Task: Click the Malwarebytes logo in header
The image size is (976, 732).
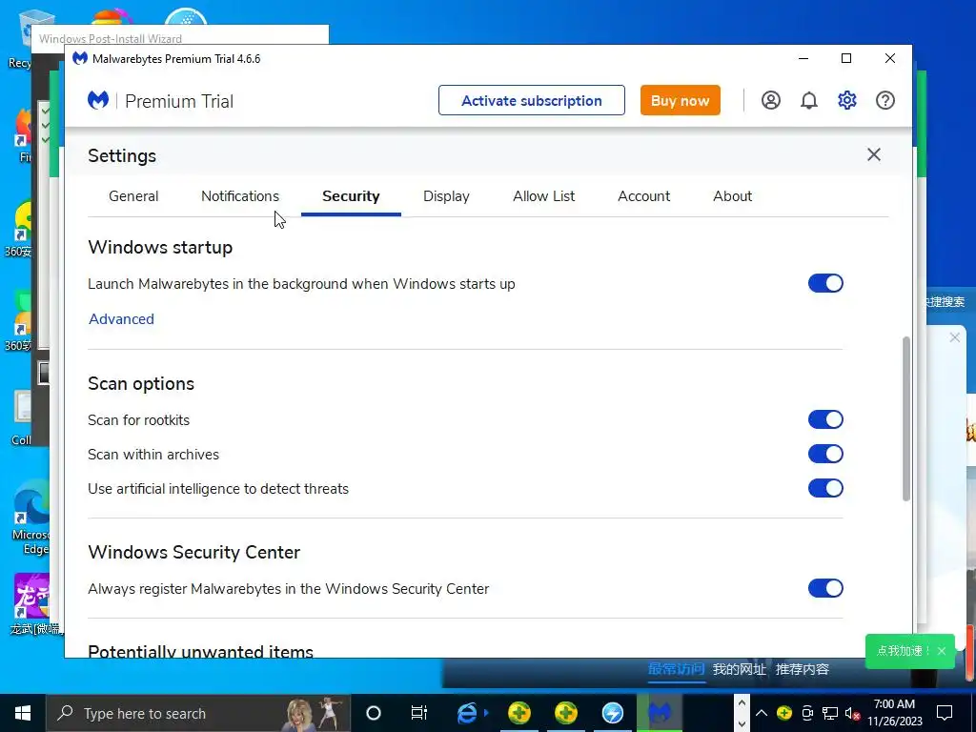Action: click(98, 100)
